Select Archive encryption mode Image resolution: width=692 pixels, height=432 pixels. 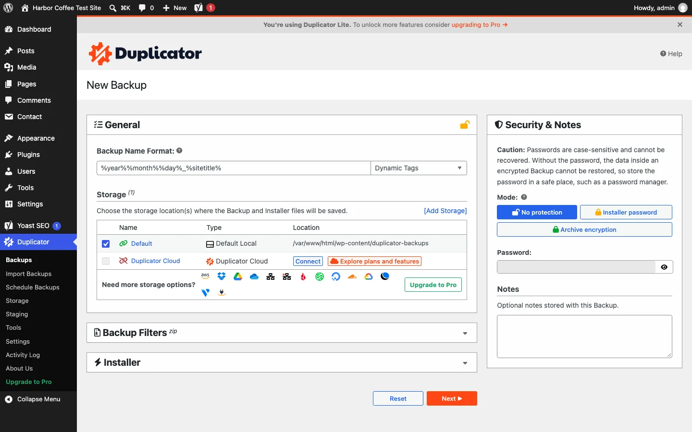[584, 229]
